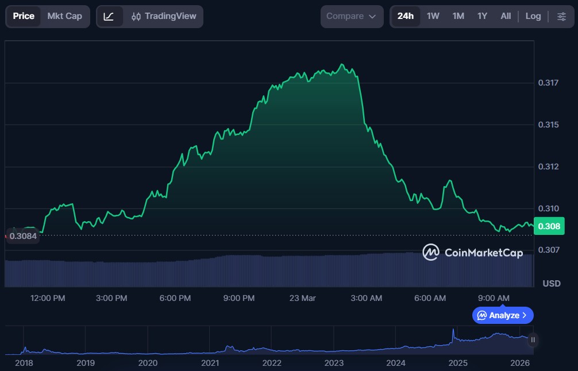Switch chart to Price view
578x371 pixels.
pos(24,16)
